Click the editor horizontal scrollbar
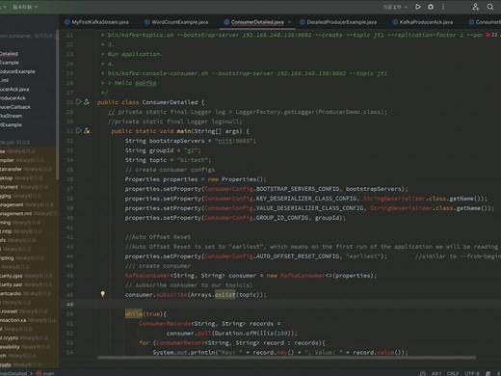Screen dimensions: 501x376 click(287, 358)
